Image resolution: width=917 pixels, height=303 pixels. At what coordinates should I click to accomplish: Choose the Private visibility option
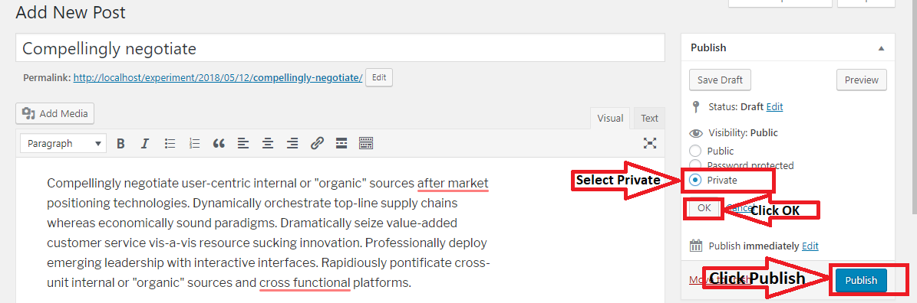695,180
